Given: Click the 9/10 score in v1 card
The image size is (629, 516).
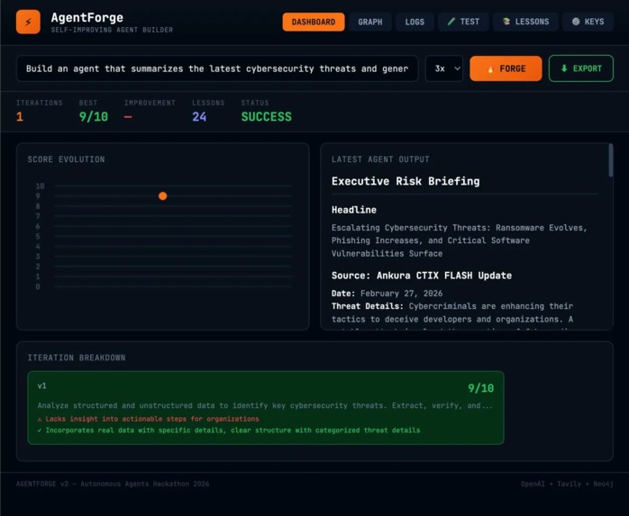Looking at the screenshot, I should tap(480, 388).
